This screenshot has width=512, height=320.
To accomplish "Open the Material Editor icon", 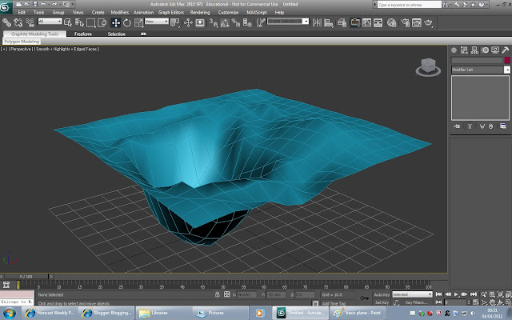I will 391,22.
